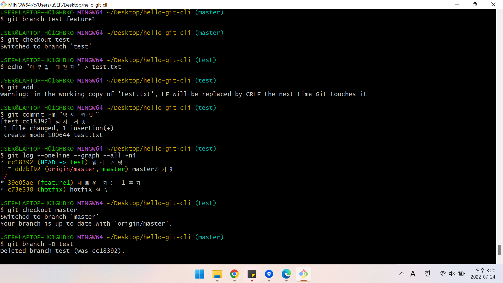Click 'Deleted branch test (was cc18392).' output
503x283 pixels.
pos(62,251)
